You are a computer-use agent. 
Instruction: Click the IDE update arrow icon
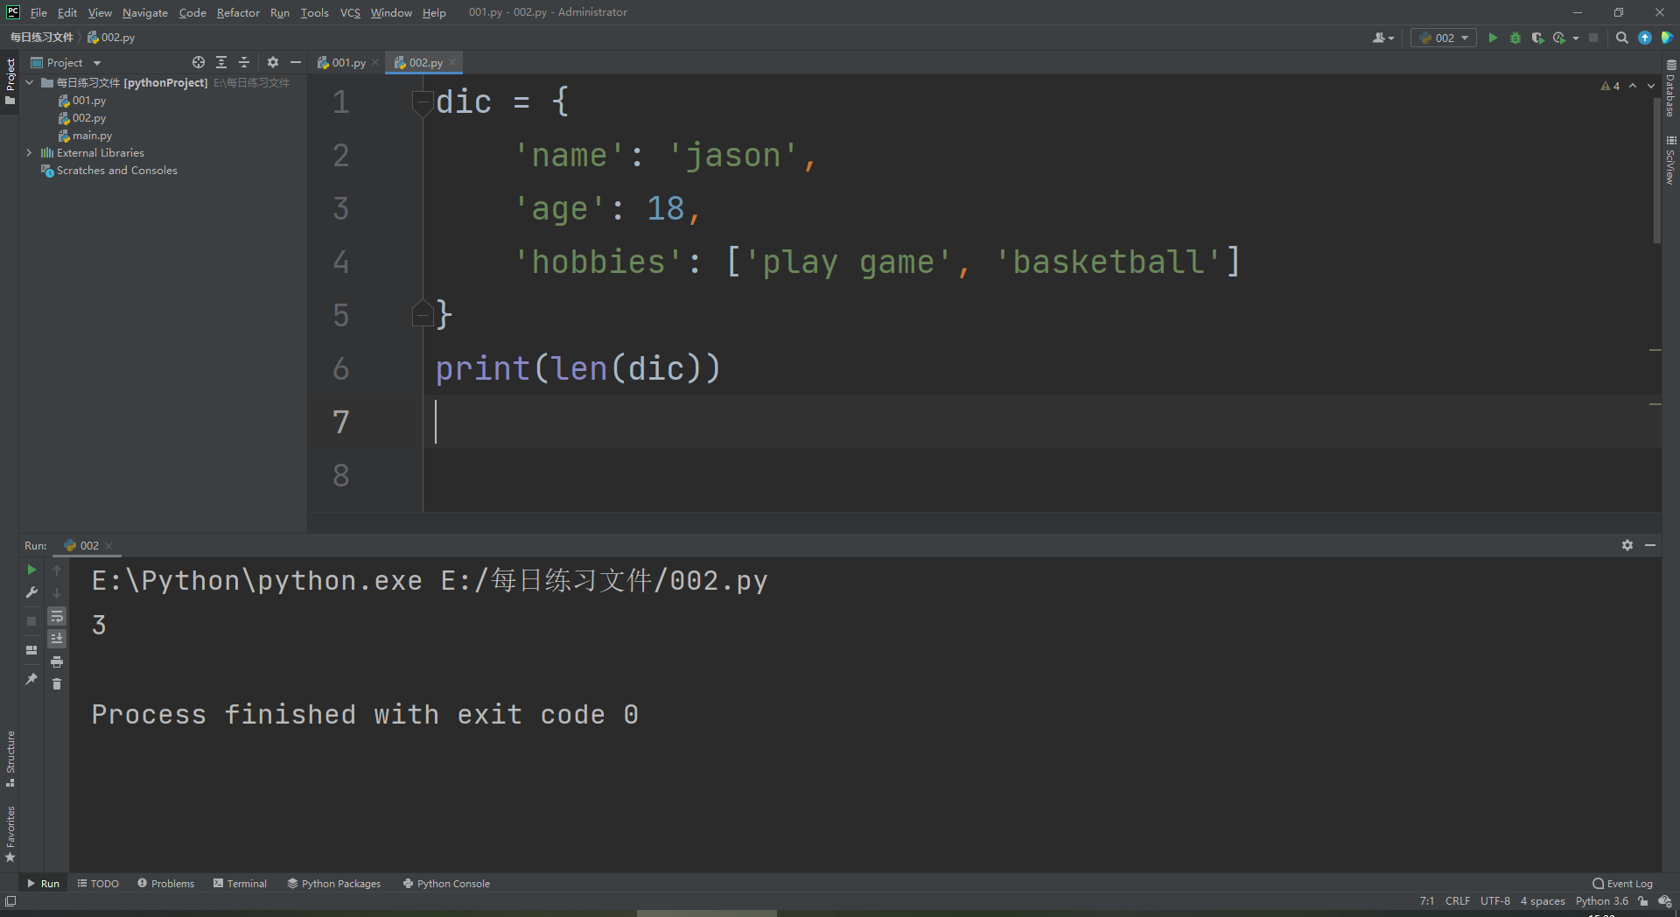1645,38
